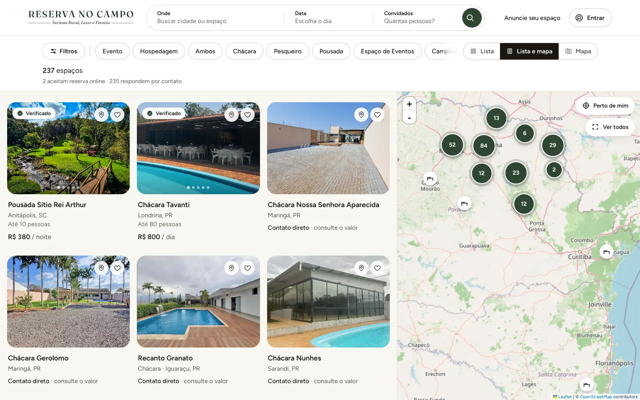This screenshot has width=640, height=400.
Task: Toggle the Ambos filter chip
Action: pyautogui.click(x=205, y=51)
